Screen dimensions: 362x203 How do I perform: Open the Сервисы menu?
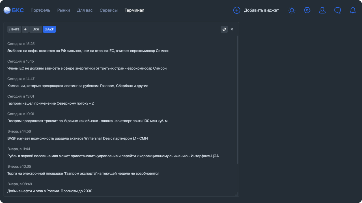(x=109, y=10)
